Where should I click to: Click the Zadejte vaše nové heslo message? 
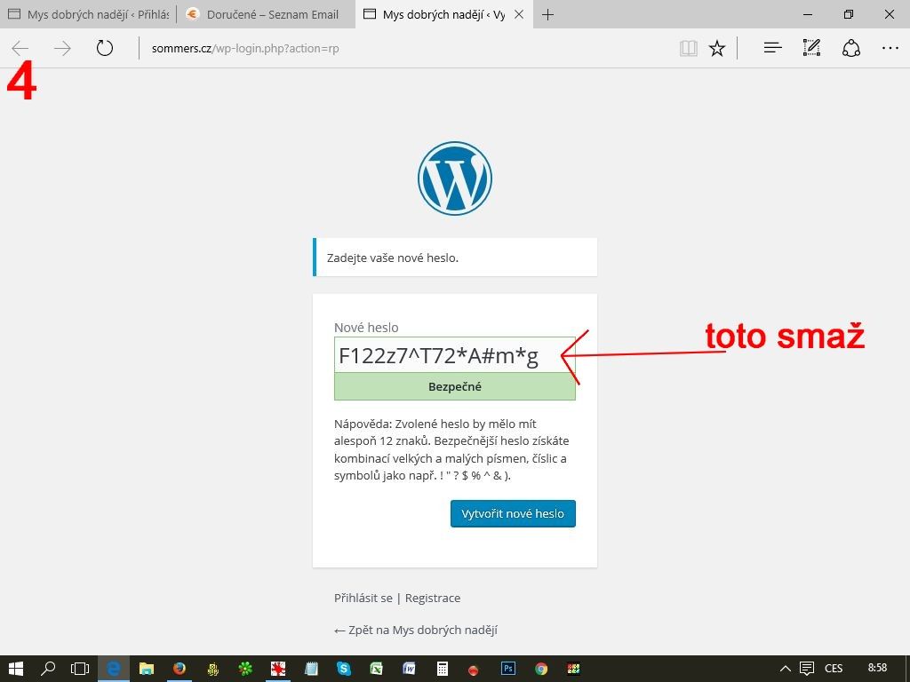coord(454,258)
